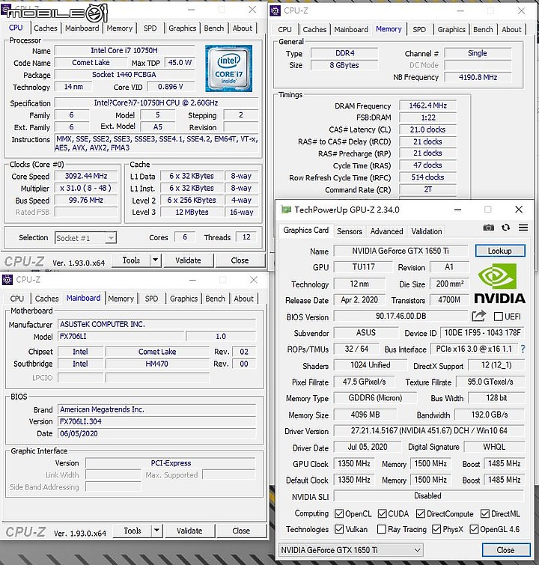539x565 pixels.
Task: Click the Lookup button in GPU-Z
Action: [500, 251]
